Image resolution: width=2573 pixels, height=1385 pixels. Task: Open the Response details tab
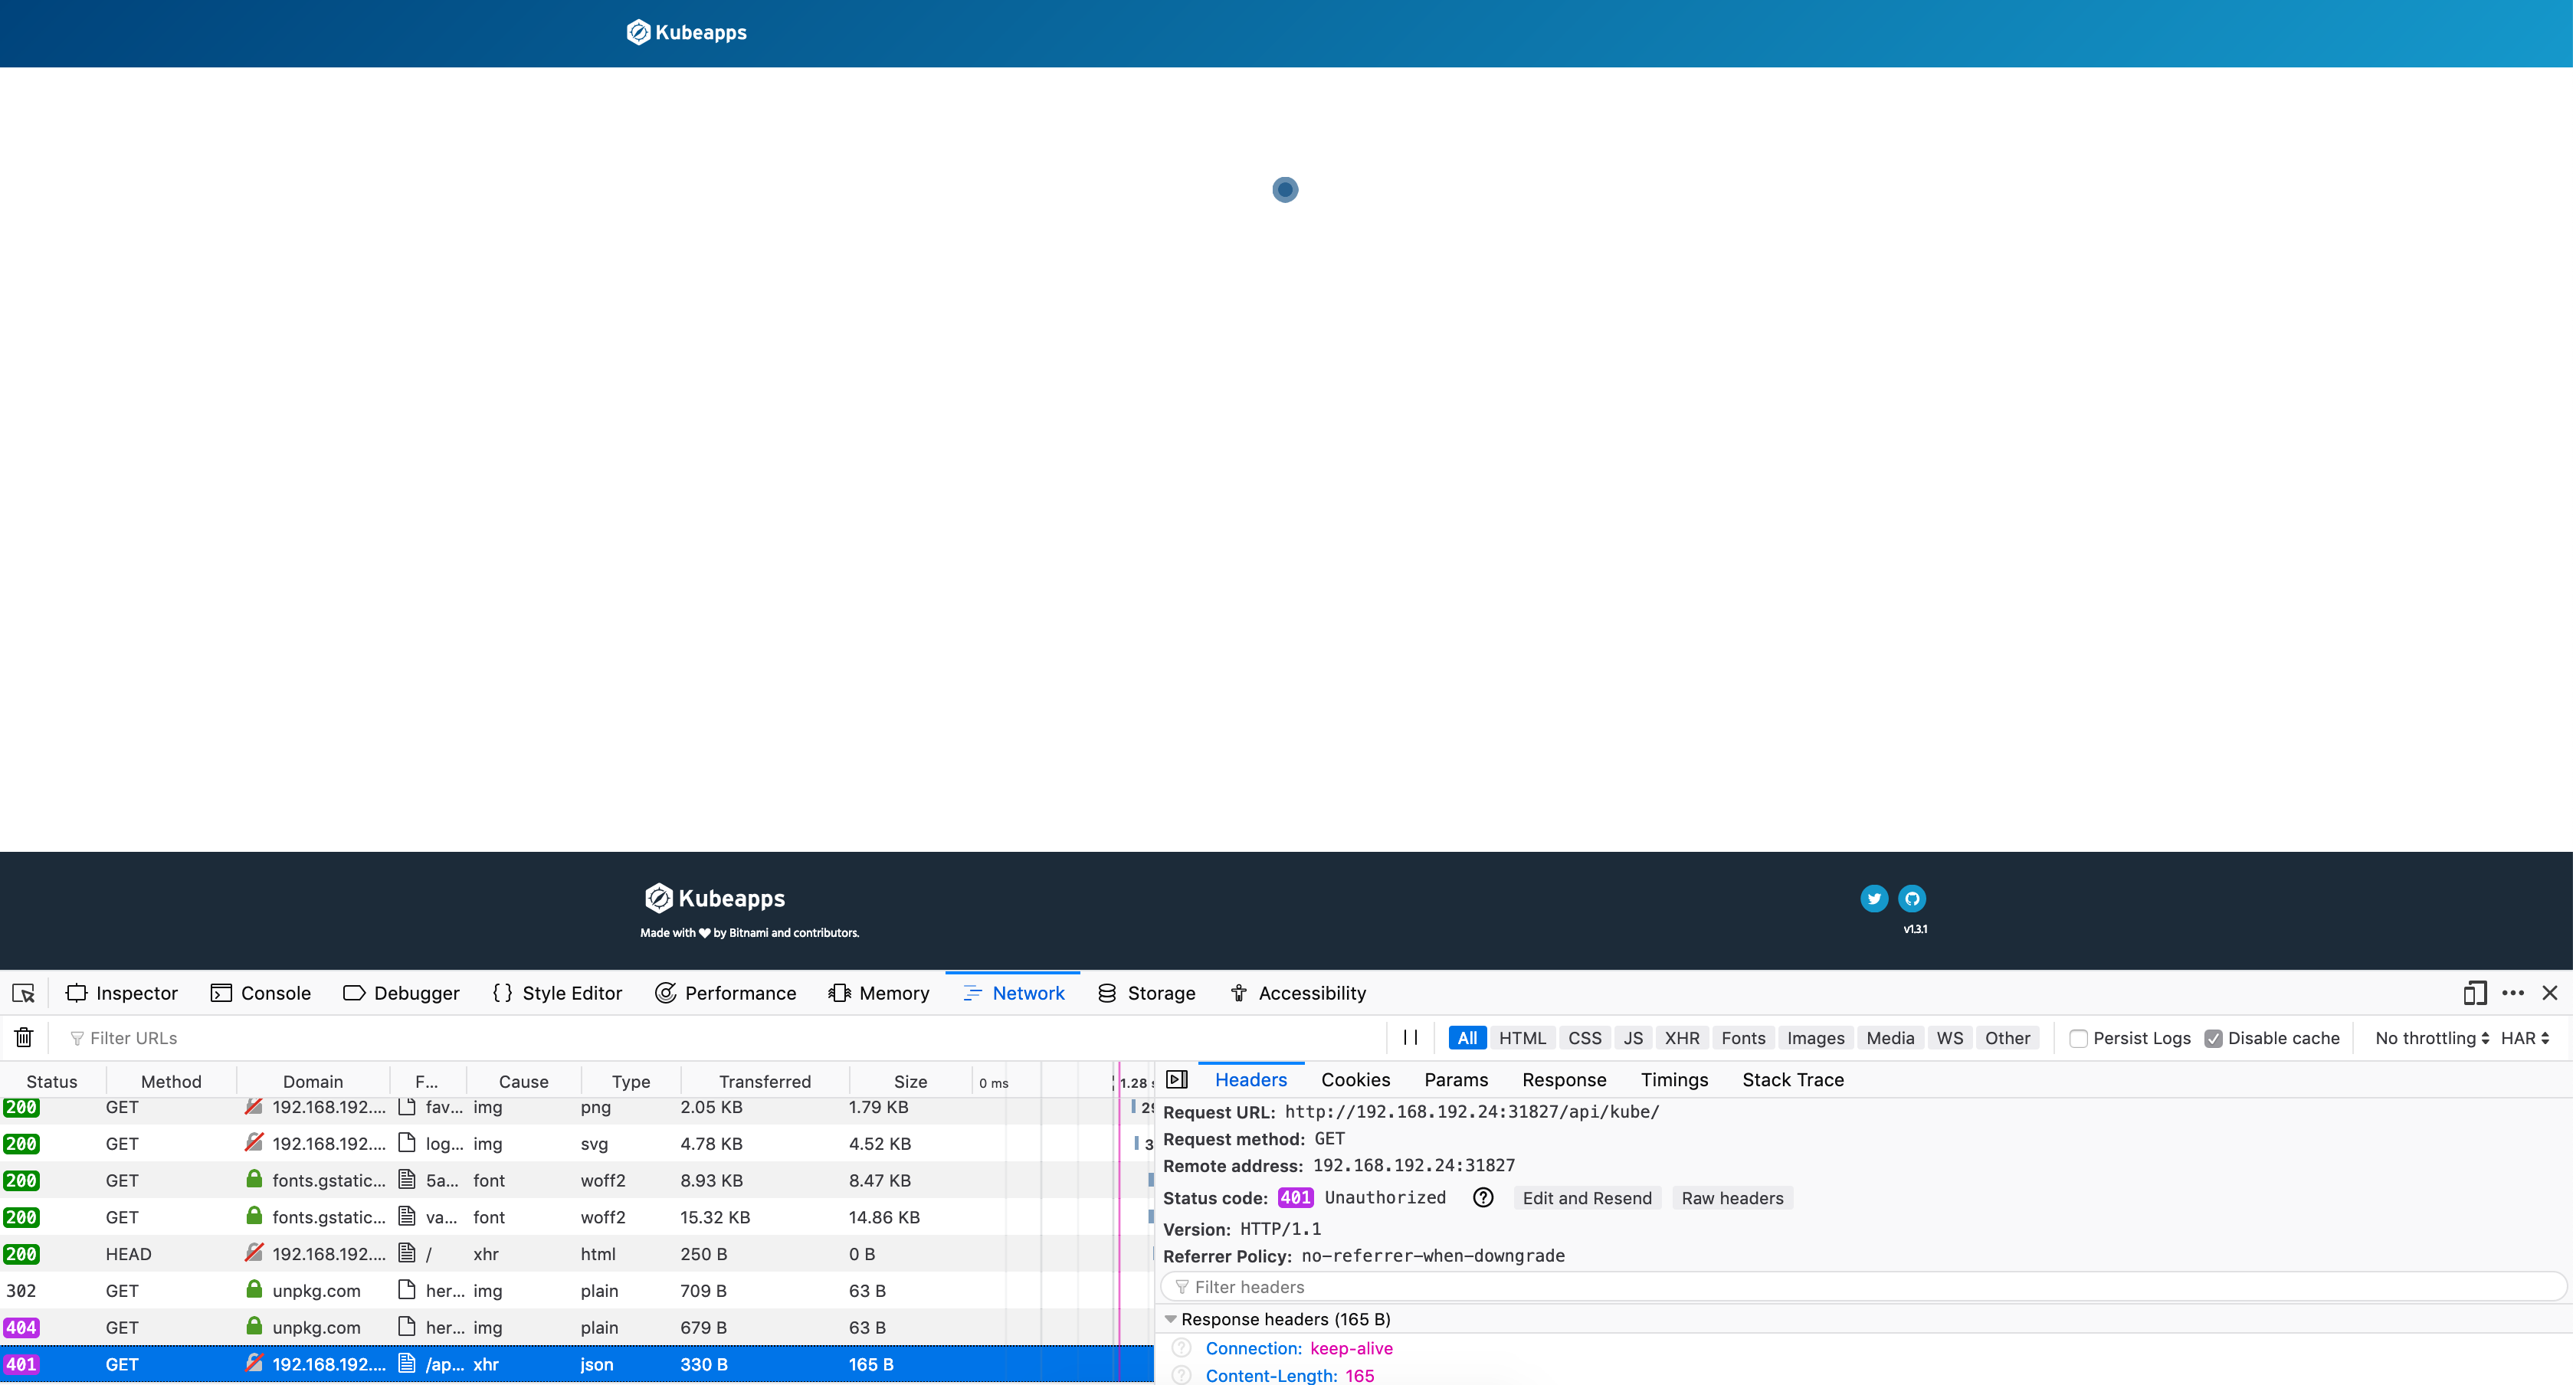tap(1564, 1079)
